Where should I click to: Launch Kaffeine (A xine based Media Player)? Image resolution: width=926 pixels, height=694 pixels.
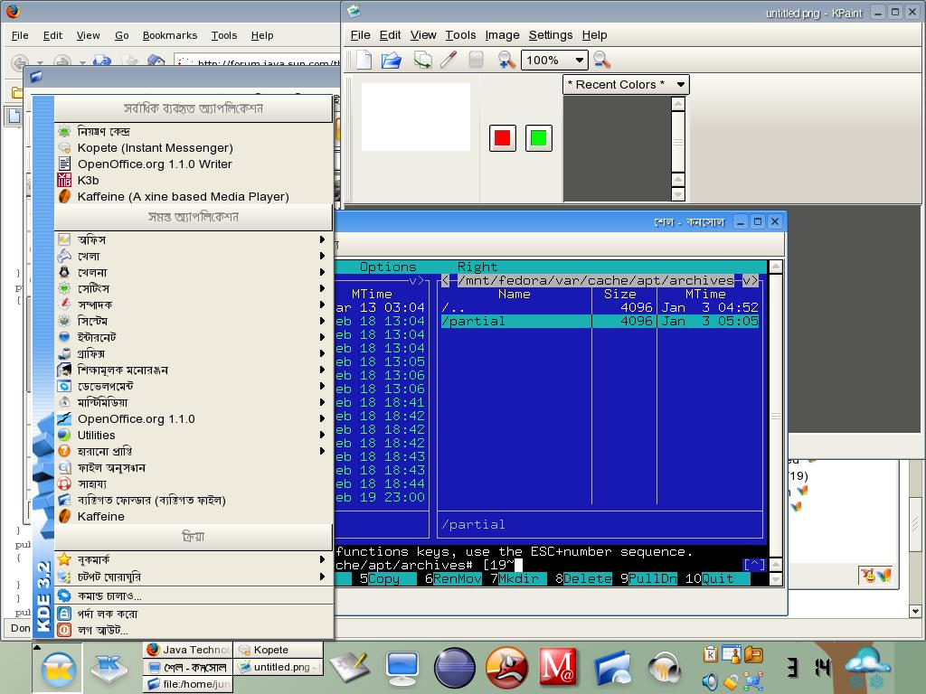pos(194,196)
